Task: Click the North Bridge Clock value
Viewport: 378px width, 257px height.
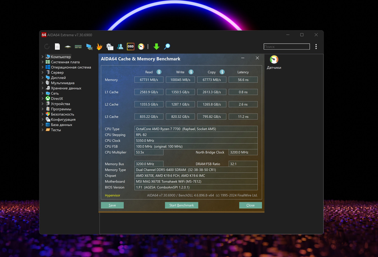Action: [243, 152]
